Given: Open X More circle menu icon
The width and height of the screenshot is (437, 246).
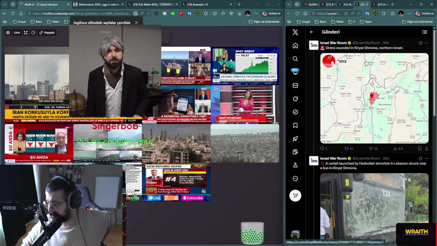Looking at the screenshot, I should point(295,178).
